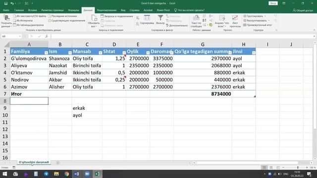Adjust the zoom slider handle
Image resolution: width=317 pixels, height=178 pixels.
pos(298,168)
